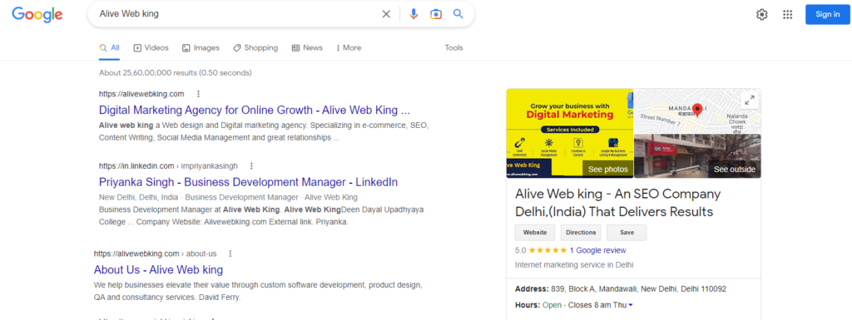Image resolution: width=852 pixels, height=320 pixels.
Task: Switch to the Images tab
Action: 201,47
